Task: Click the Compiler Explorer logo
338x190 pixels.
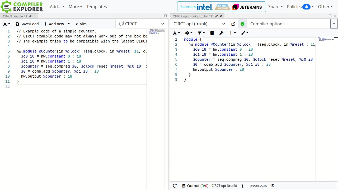Action: [22, 7]
